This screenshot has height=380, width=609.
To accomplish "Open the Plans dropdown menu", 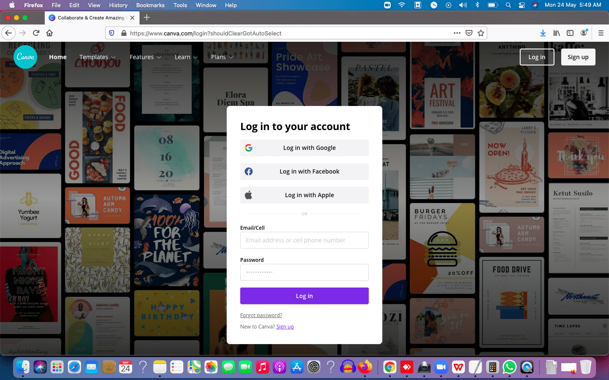I will click(222, 57).
